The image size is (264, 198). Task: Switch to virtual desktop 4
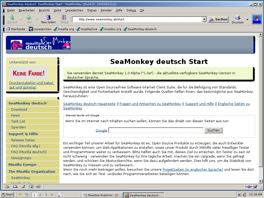coord(52,195)
